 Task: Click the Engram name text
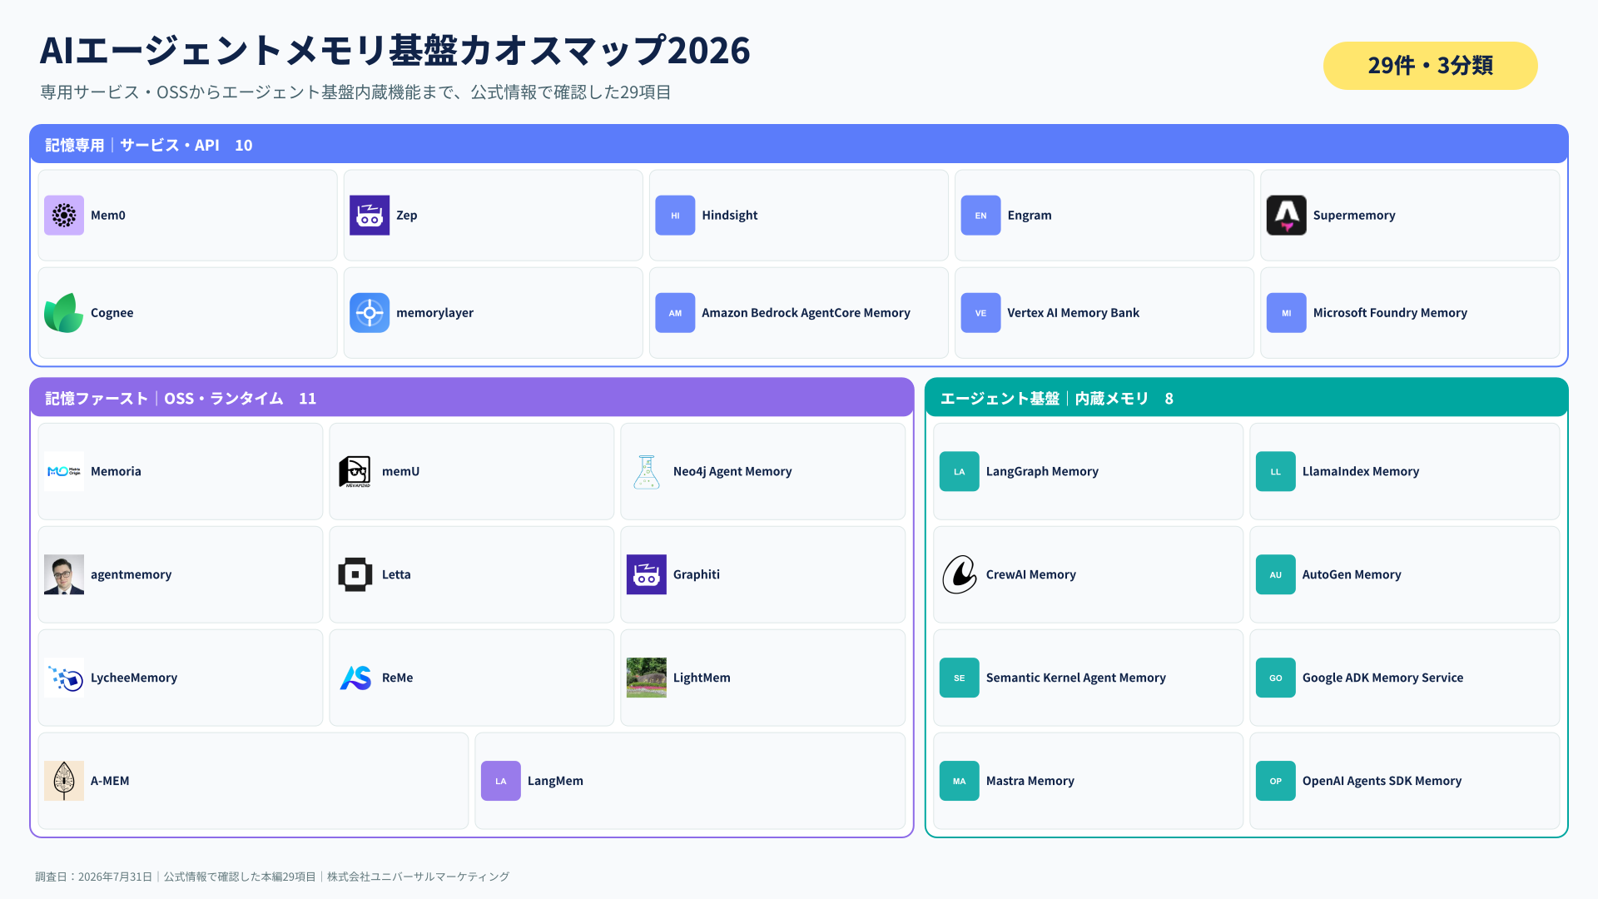coord(1030,216)
